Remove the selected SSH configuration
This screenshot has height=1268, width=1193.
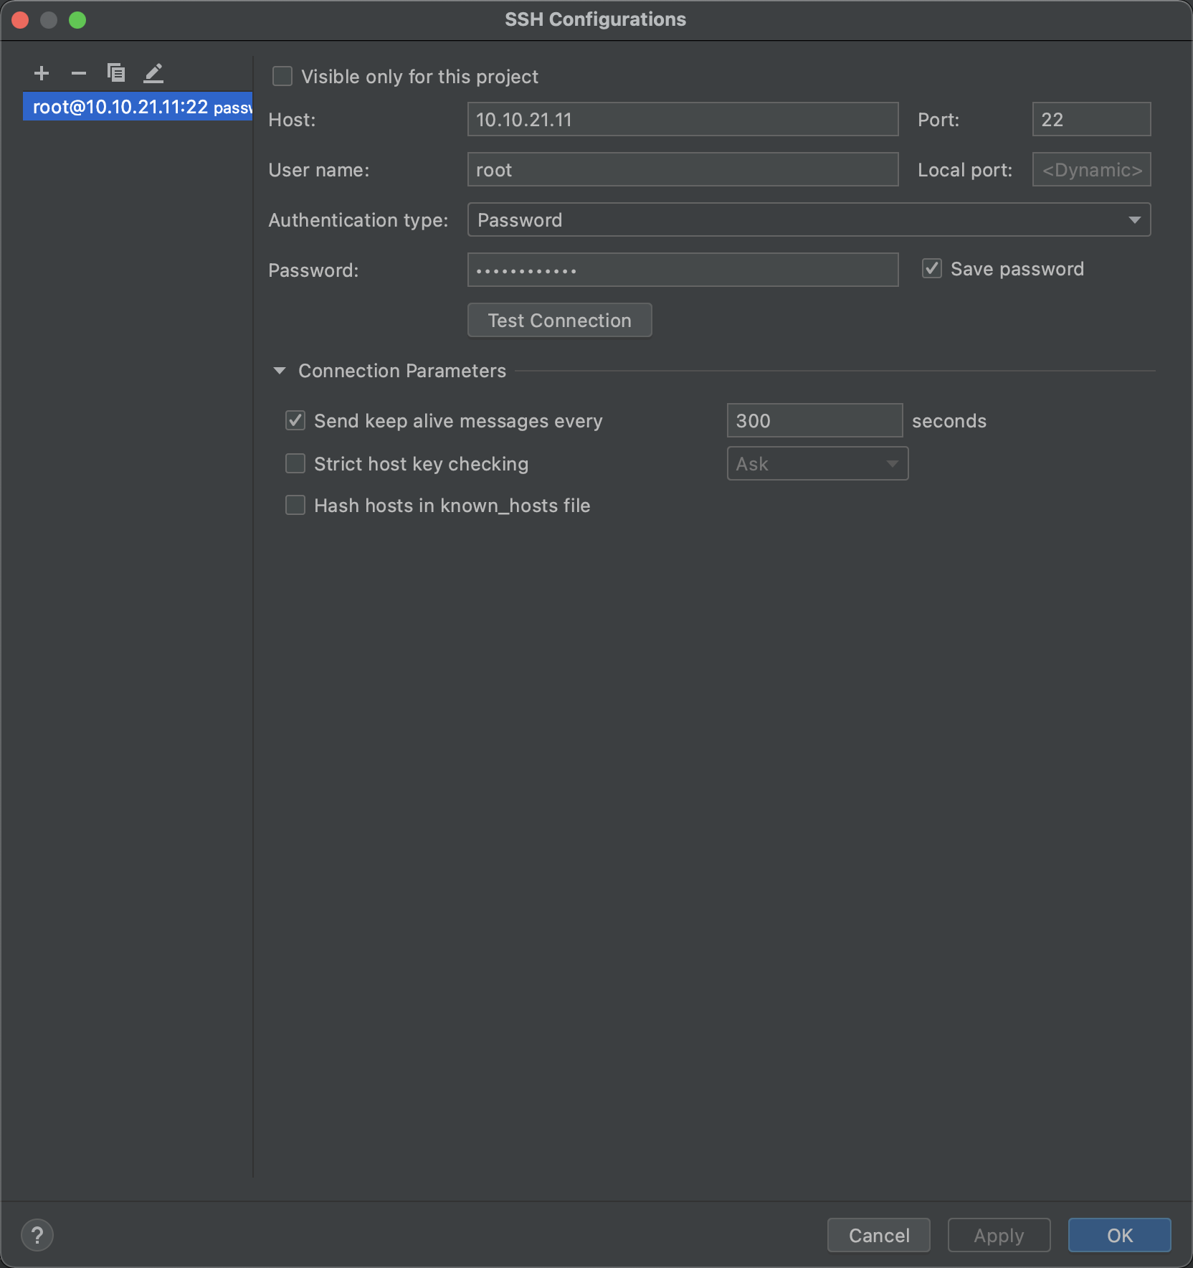[x=79, y=73]
